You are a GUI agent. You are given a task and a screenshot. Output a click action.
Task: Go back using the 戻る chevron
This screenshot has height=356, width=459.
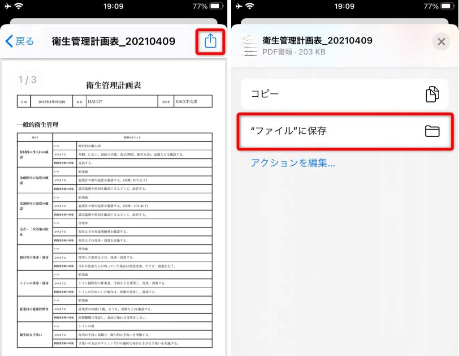click(20, 42)
